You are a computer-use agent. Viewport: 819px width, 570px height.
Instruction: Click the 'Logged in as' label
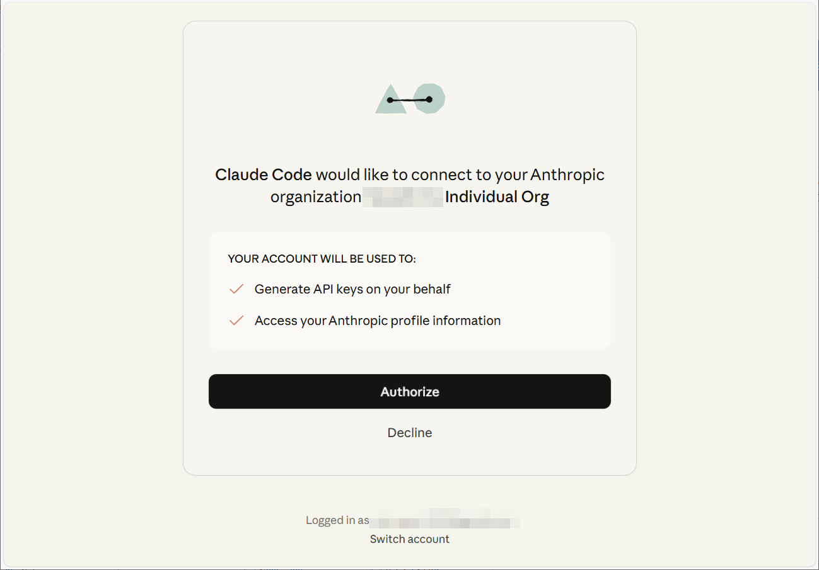[x=337, y=520]
